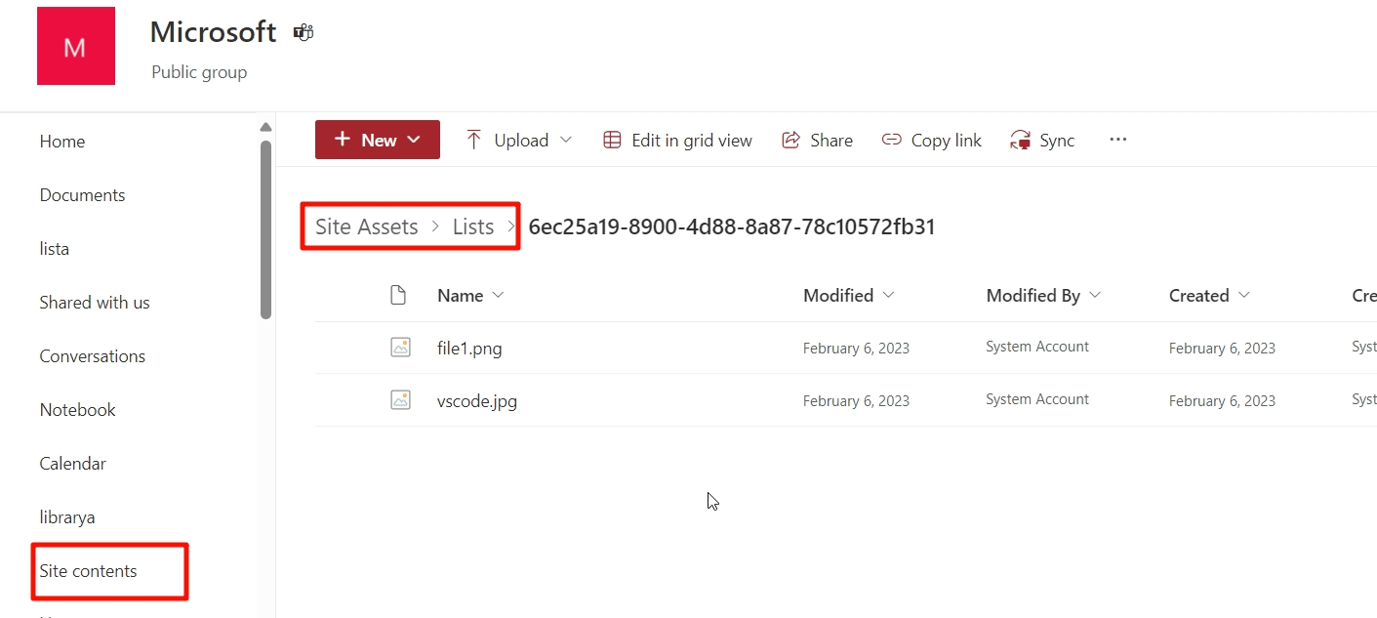Click the Sync button label

[1057, 141]
